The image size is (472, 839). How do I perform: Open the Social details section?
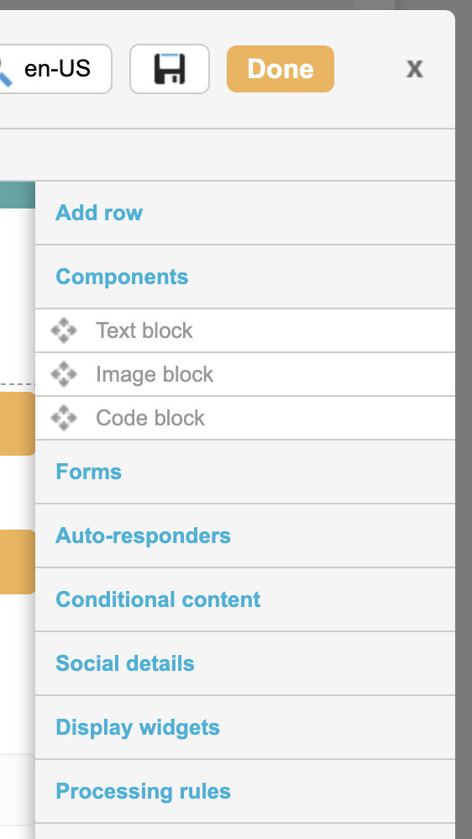point(245,663)
